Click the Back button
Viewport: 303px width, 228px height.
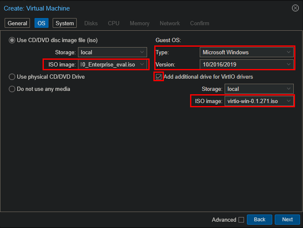point(259,220)
